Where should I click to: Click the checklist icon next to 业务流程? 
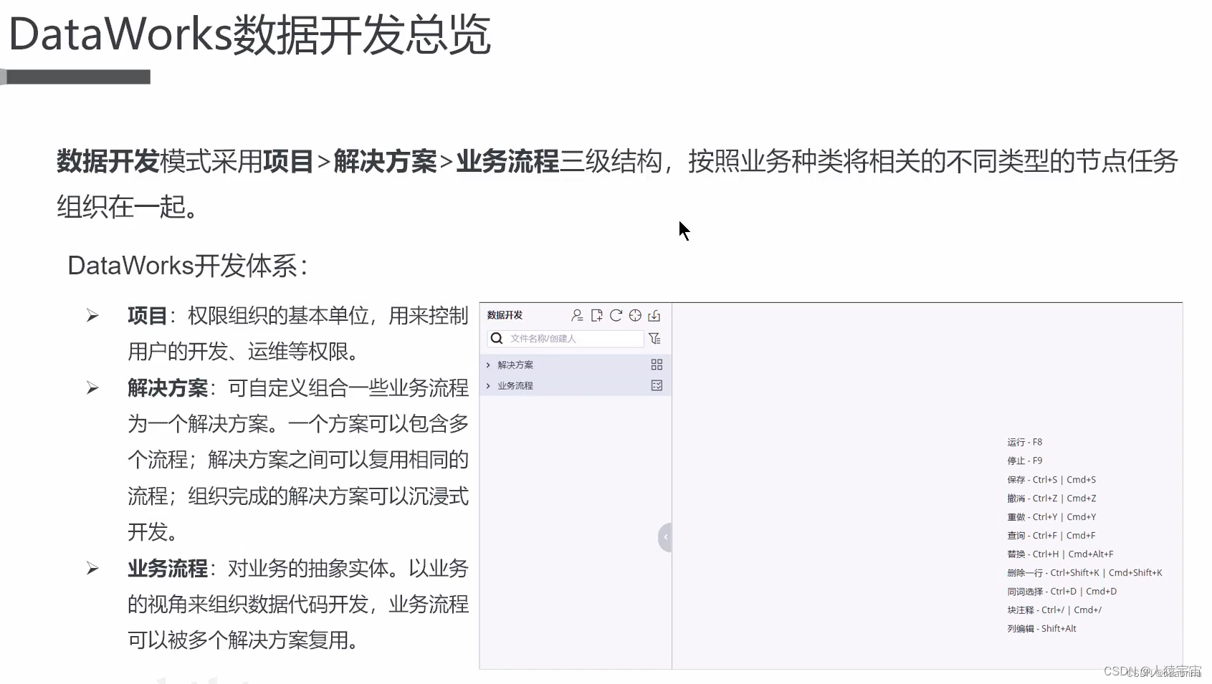pos(657,385)
